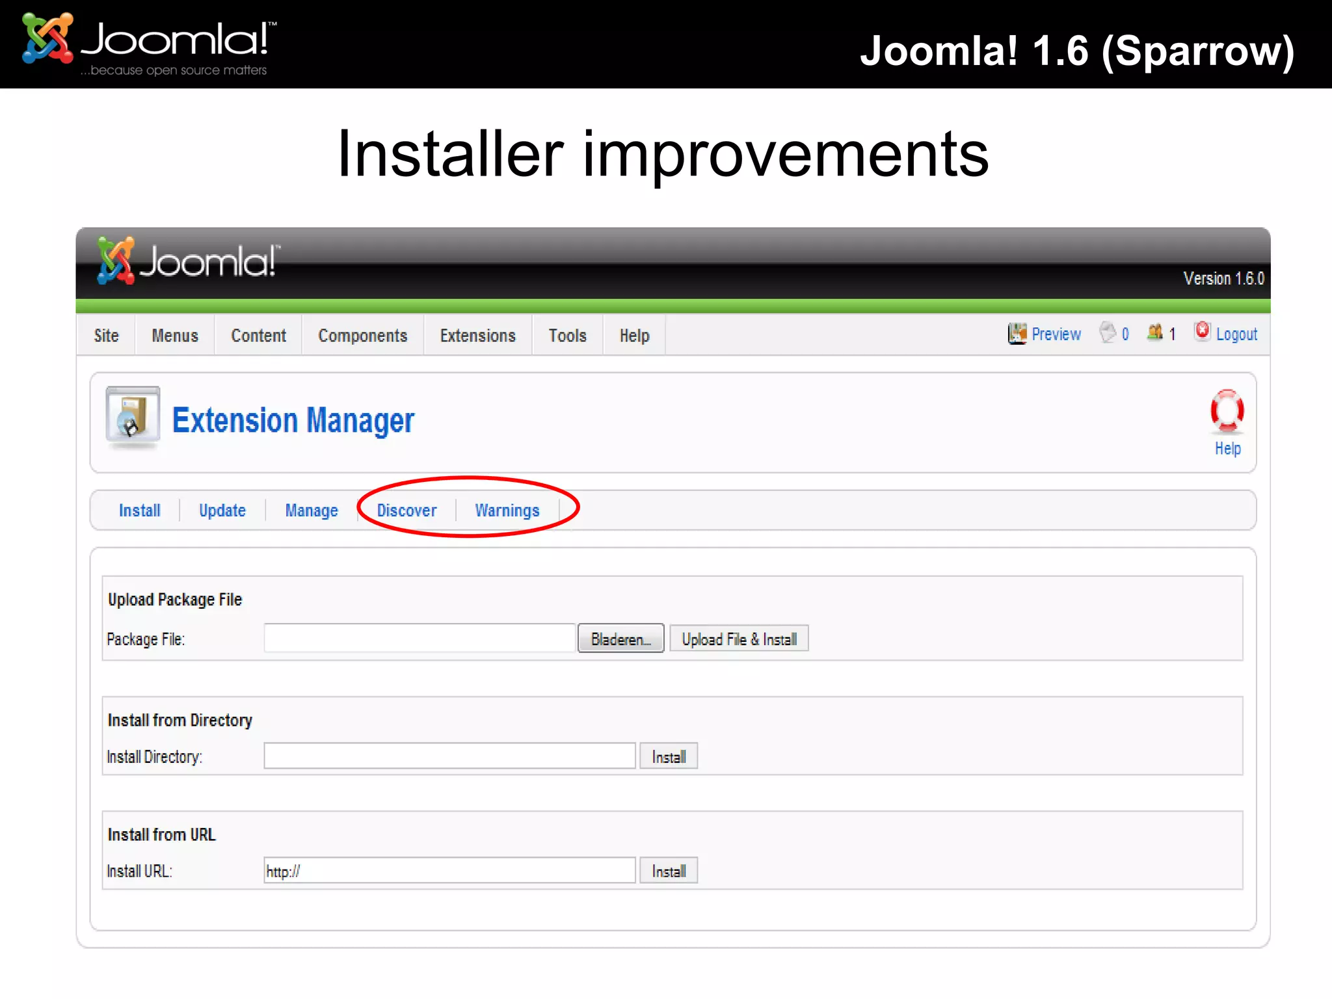Click the Version 1.6.0 text
The width and height of the screenshot is (1332, 999).
pos(1223,279)
